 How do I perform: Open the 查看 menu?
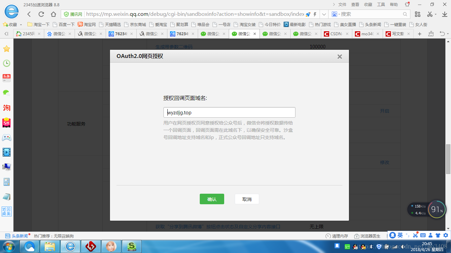coord(355,5)
